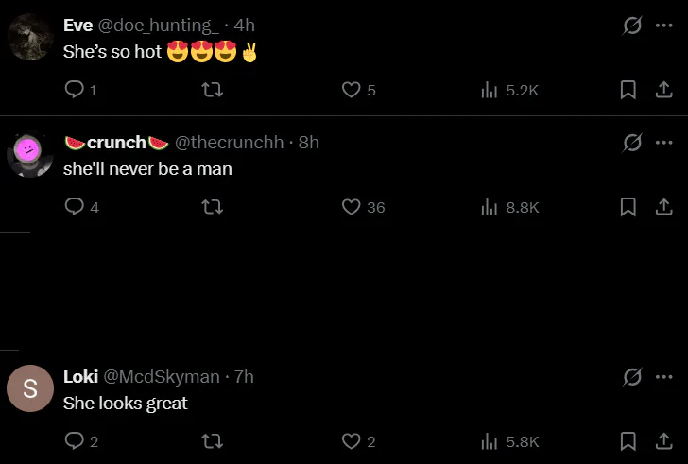Open more options on the crunch tweet
Screen dimensions: 688x464
click(x=663, y=143)
